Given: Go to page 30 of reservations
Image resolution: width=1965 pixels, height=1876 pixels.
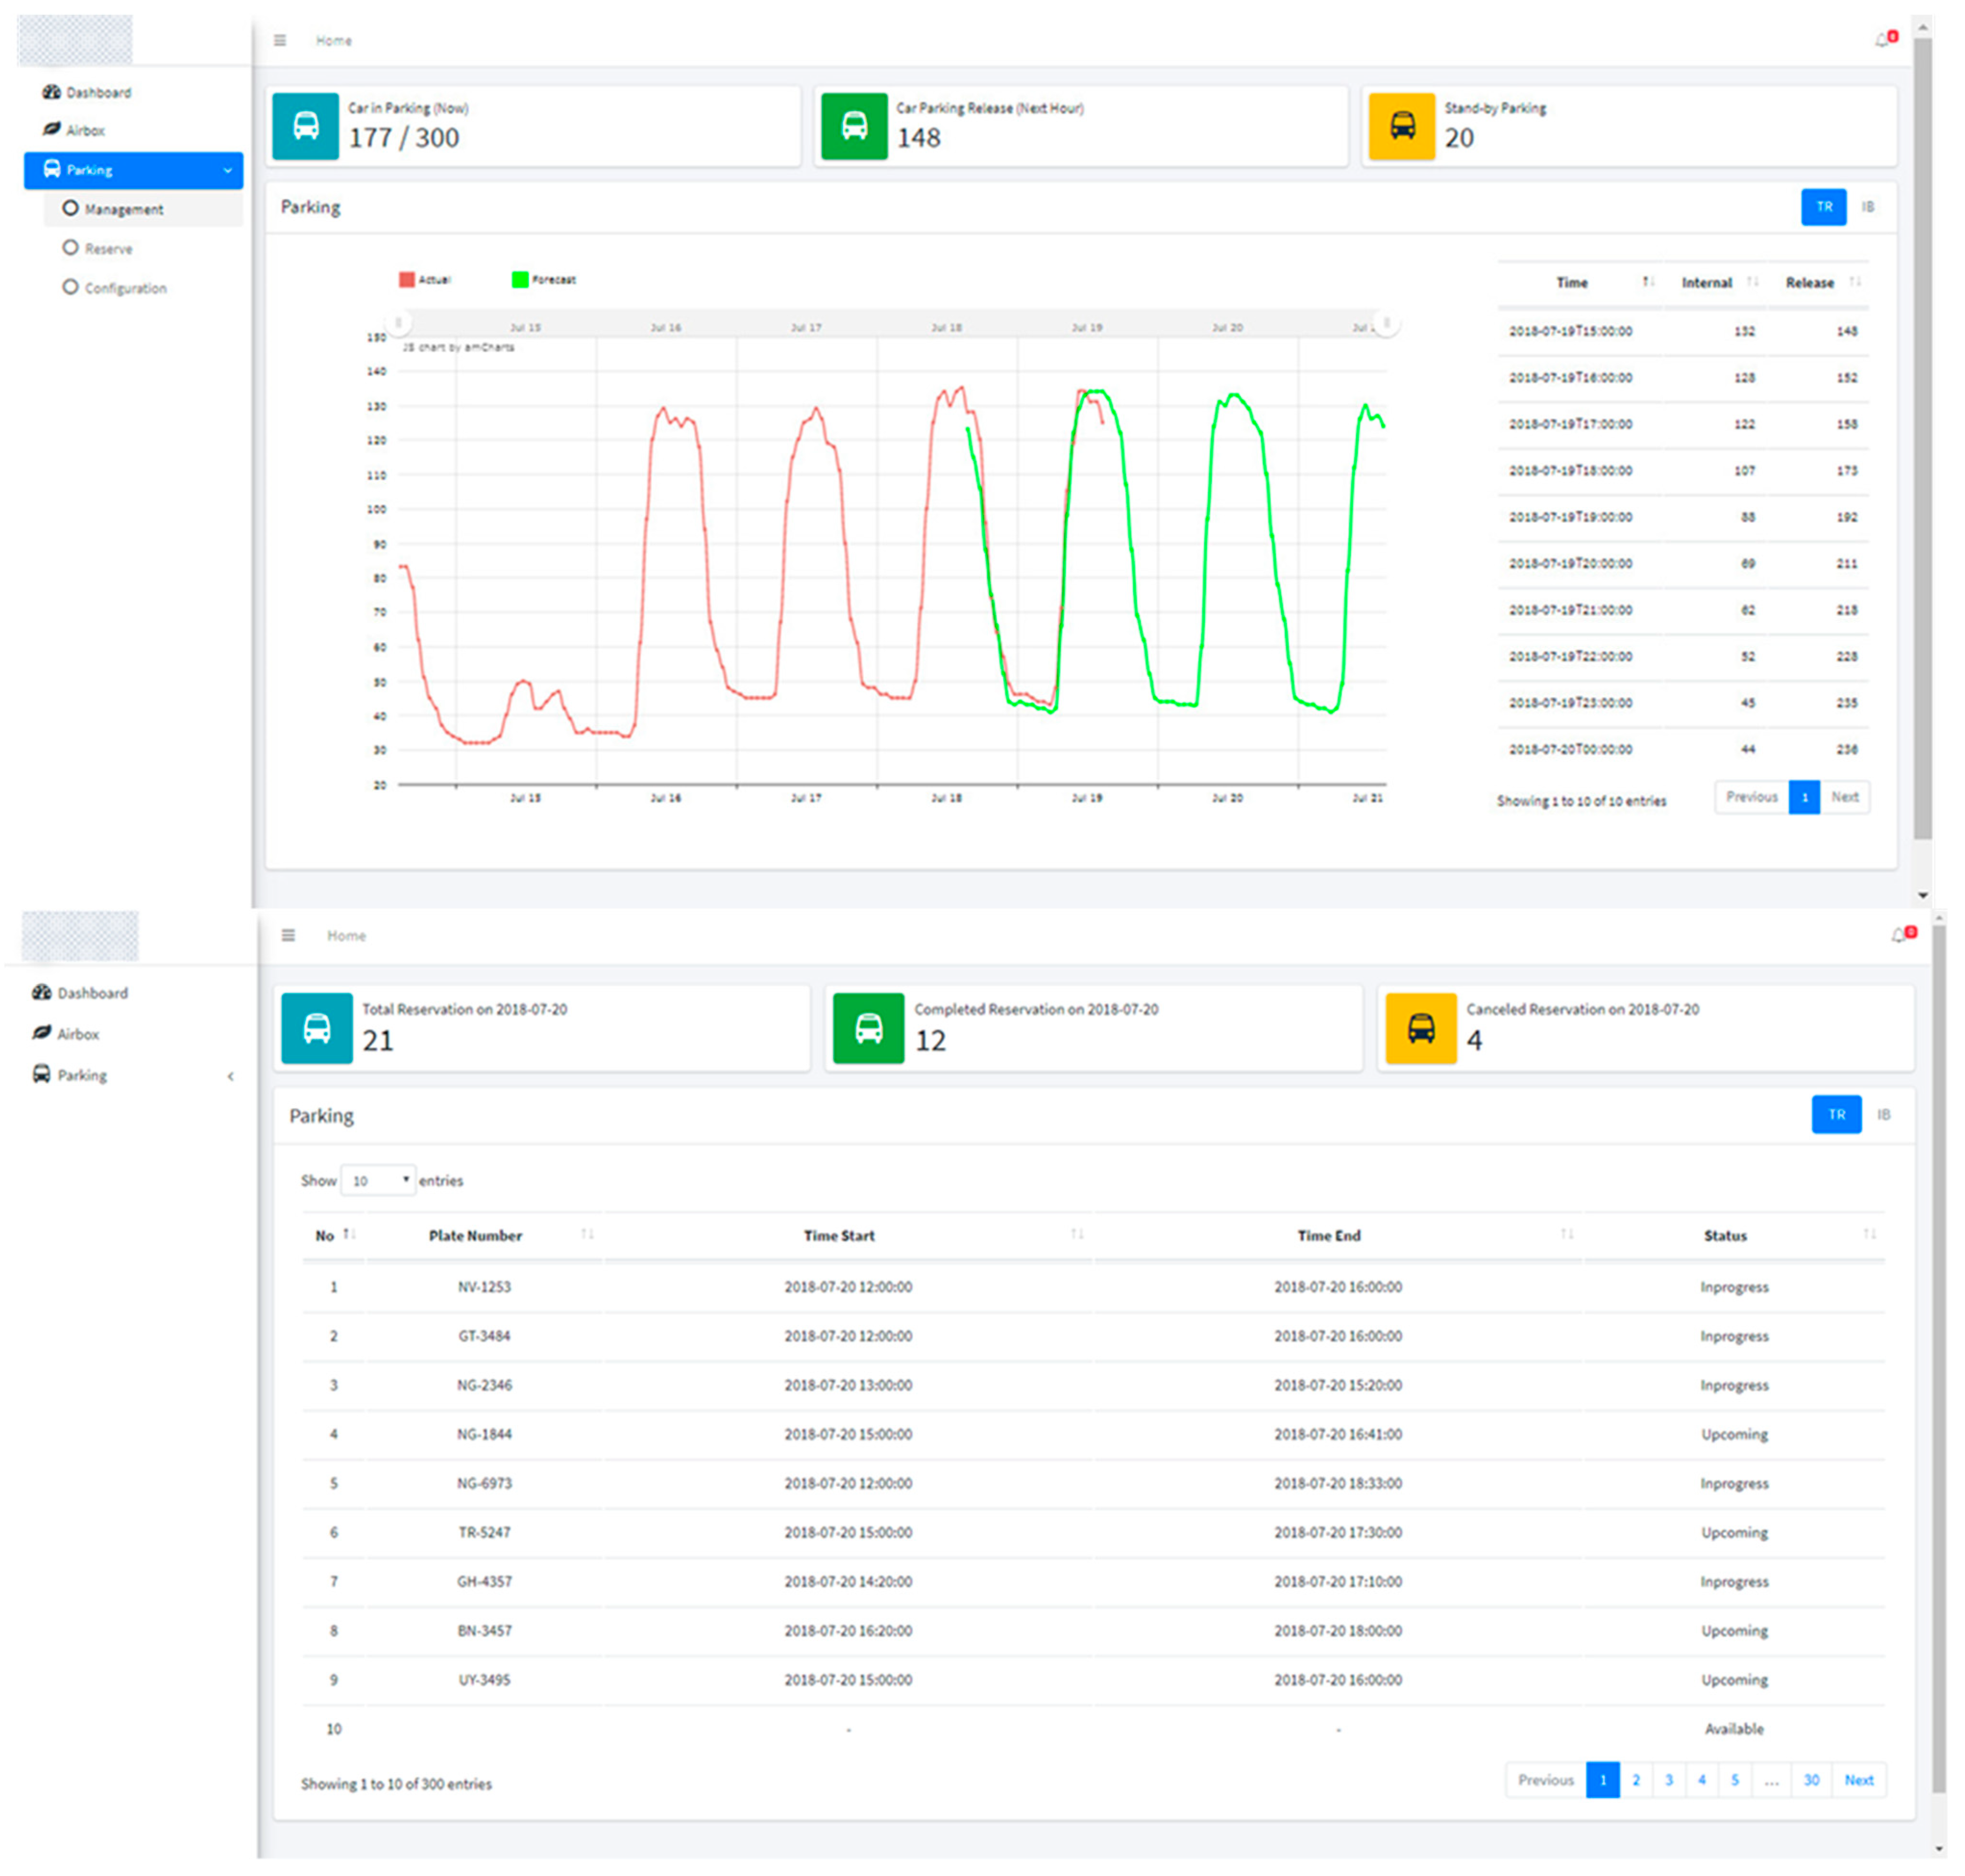Looking at the screenshot, I should tap(1811, 1780).
